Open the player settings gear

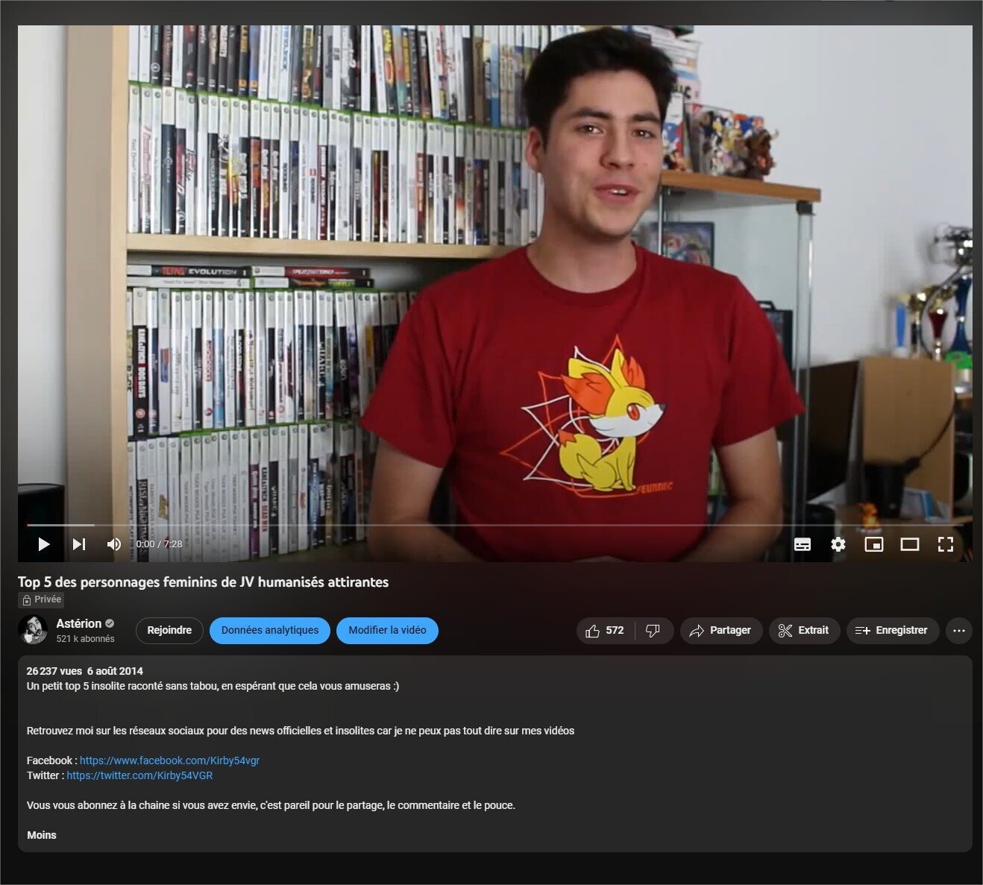point(838,544)
